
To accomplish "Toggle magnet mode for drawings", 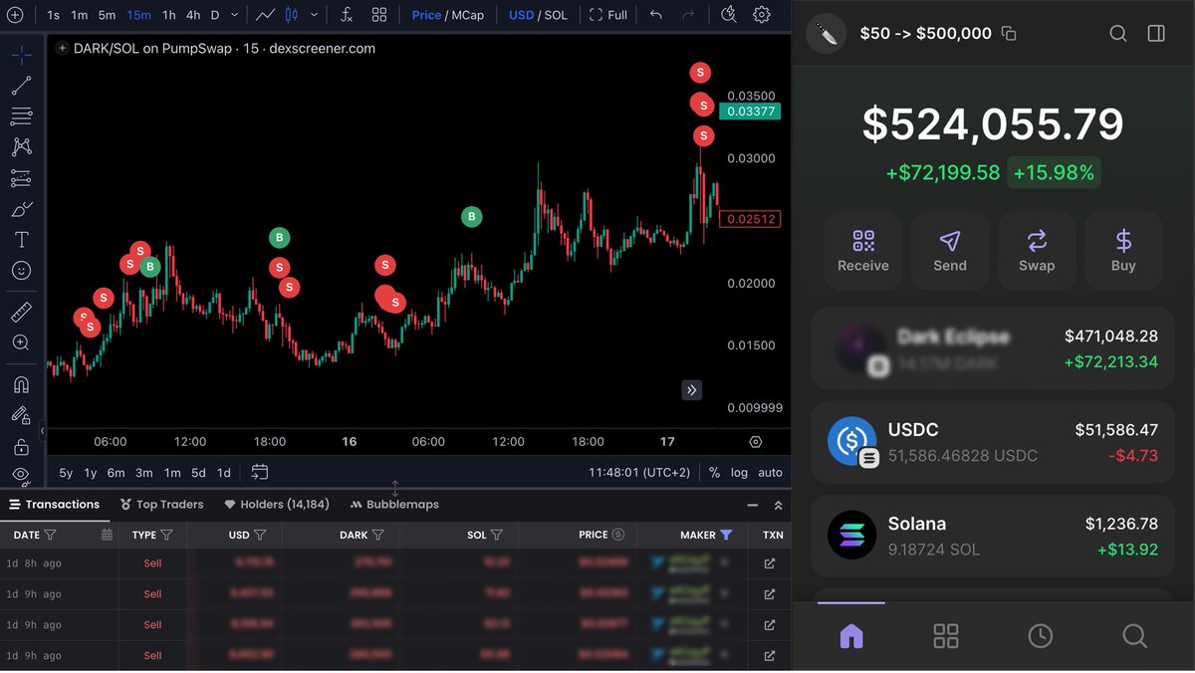I will [21, 384].
